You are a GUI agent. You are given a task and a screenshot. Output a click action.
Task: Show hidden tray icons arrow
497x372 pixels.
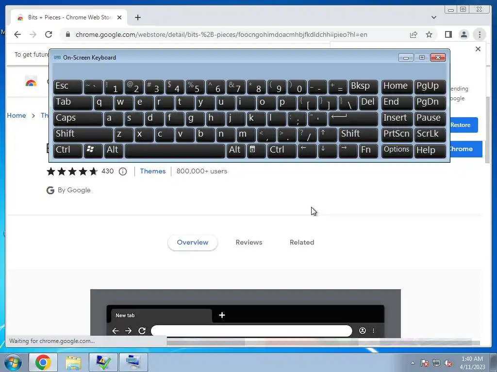coord(413,363)
